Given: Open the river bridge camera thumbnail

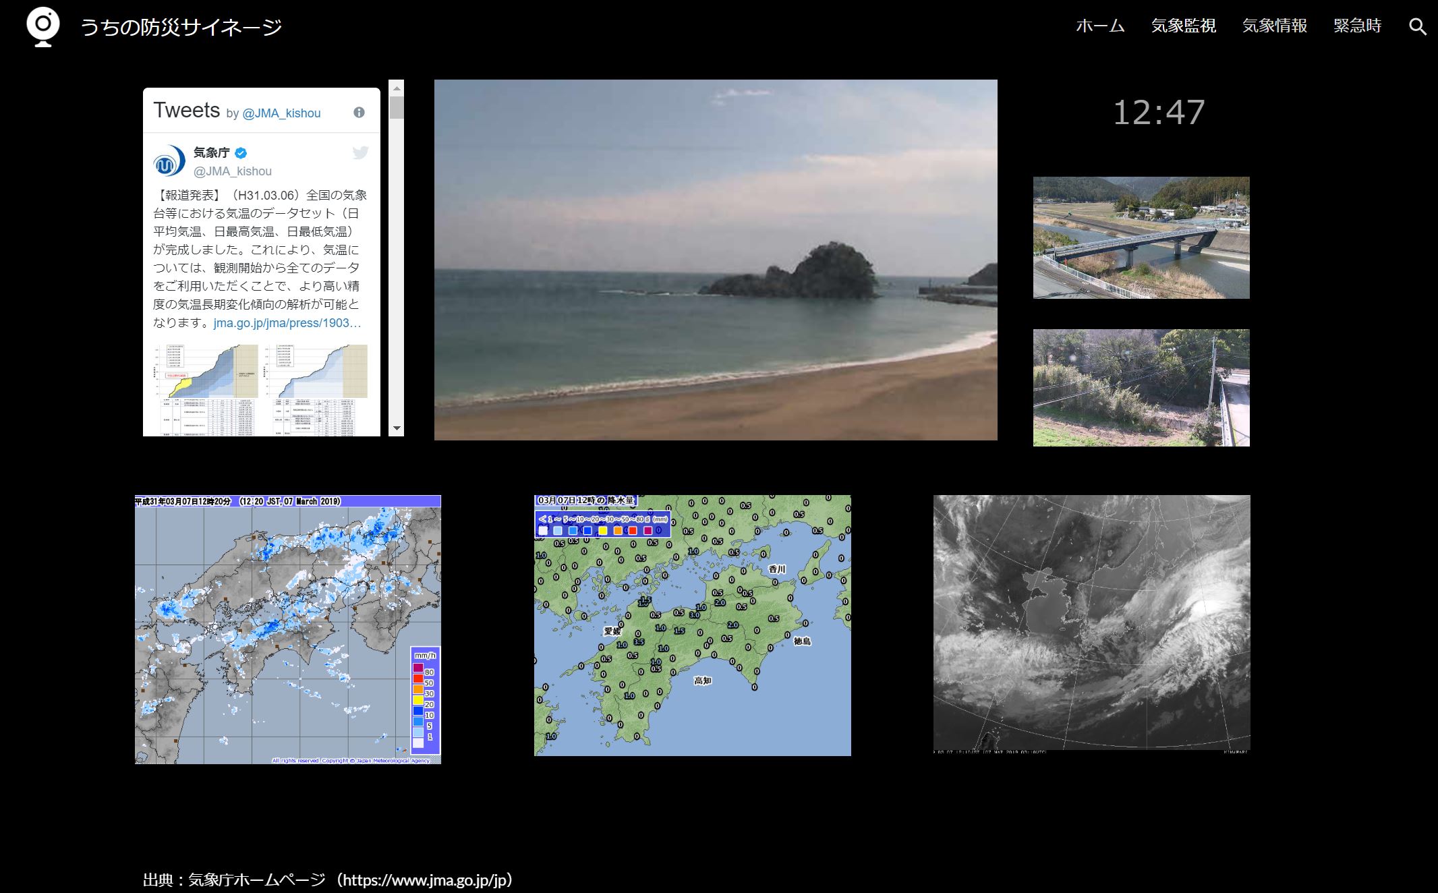Looking at the screenshot, I should (1141, 237).
